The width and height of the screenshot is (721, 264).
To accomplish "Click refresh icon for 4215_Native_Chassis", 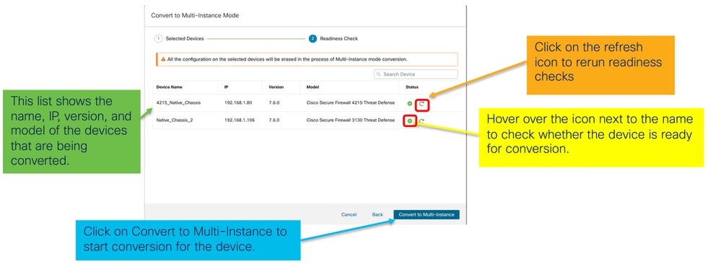I will (422, 104).
